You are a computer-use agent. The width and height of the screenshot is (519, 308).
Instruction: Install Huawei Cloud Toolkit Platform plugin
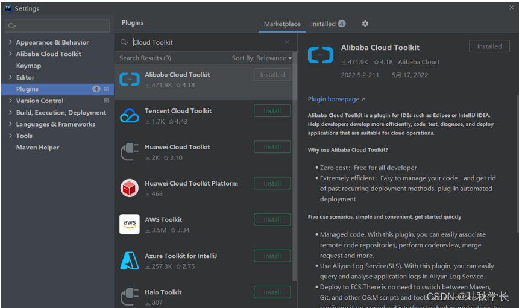272,183
